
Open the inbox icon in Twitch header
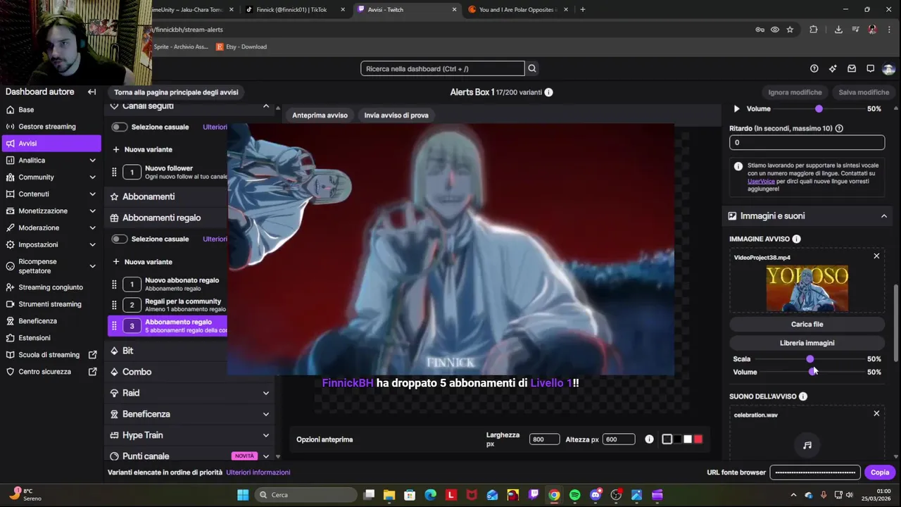[852, 68]
